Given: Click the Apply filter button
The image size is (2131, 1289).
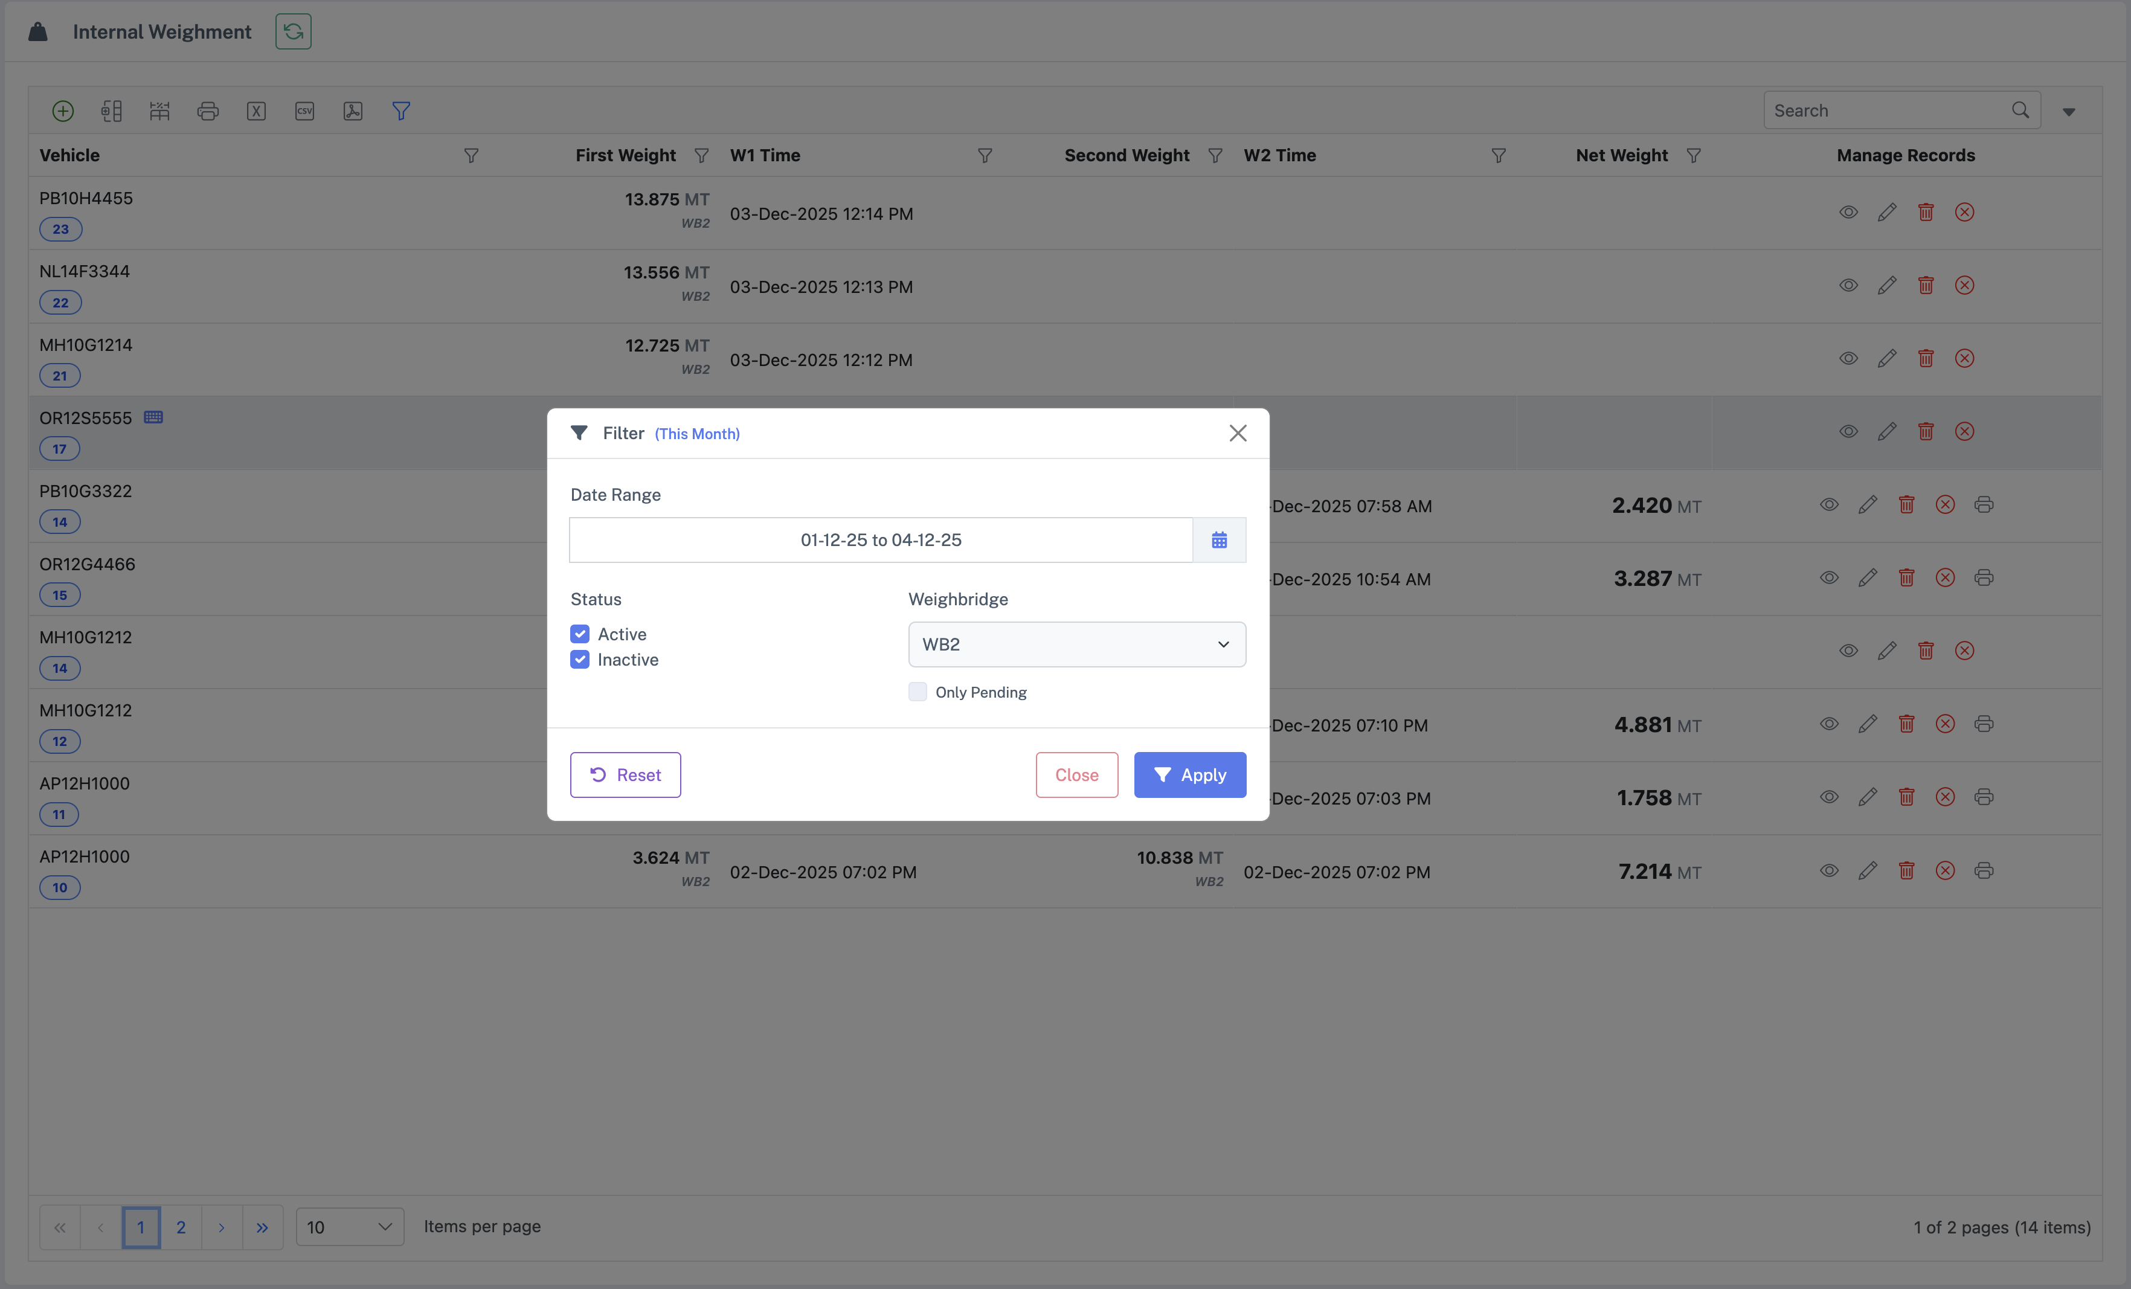Looking at the screenshot, I should [x=1189, y=775].
